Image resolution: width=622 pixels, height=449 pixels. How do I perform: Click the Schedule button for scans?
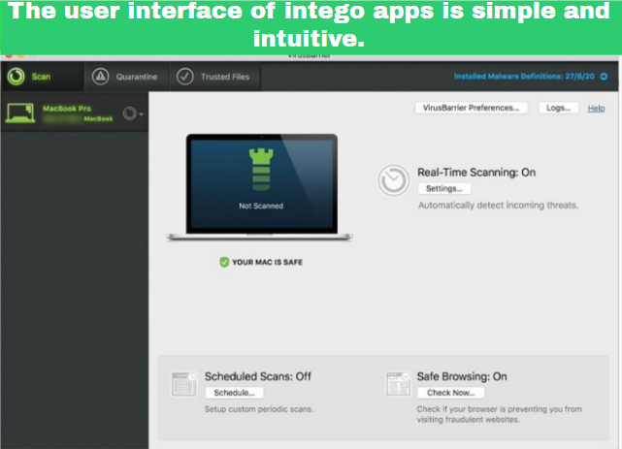234,393
